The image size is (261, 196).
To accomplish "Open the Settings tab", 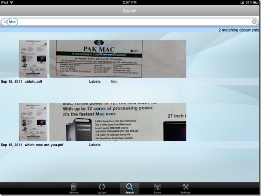I will pyautogui.click(x=185, y=188).
